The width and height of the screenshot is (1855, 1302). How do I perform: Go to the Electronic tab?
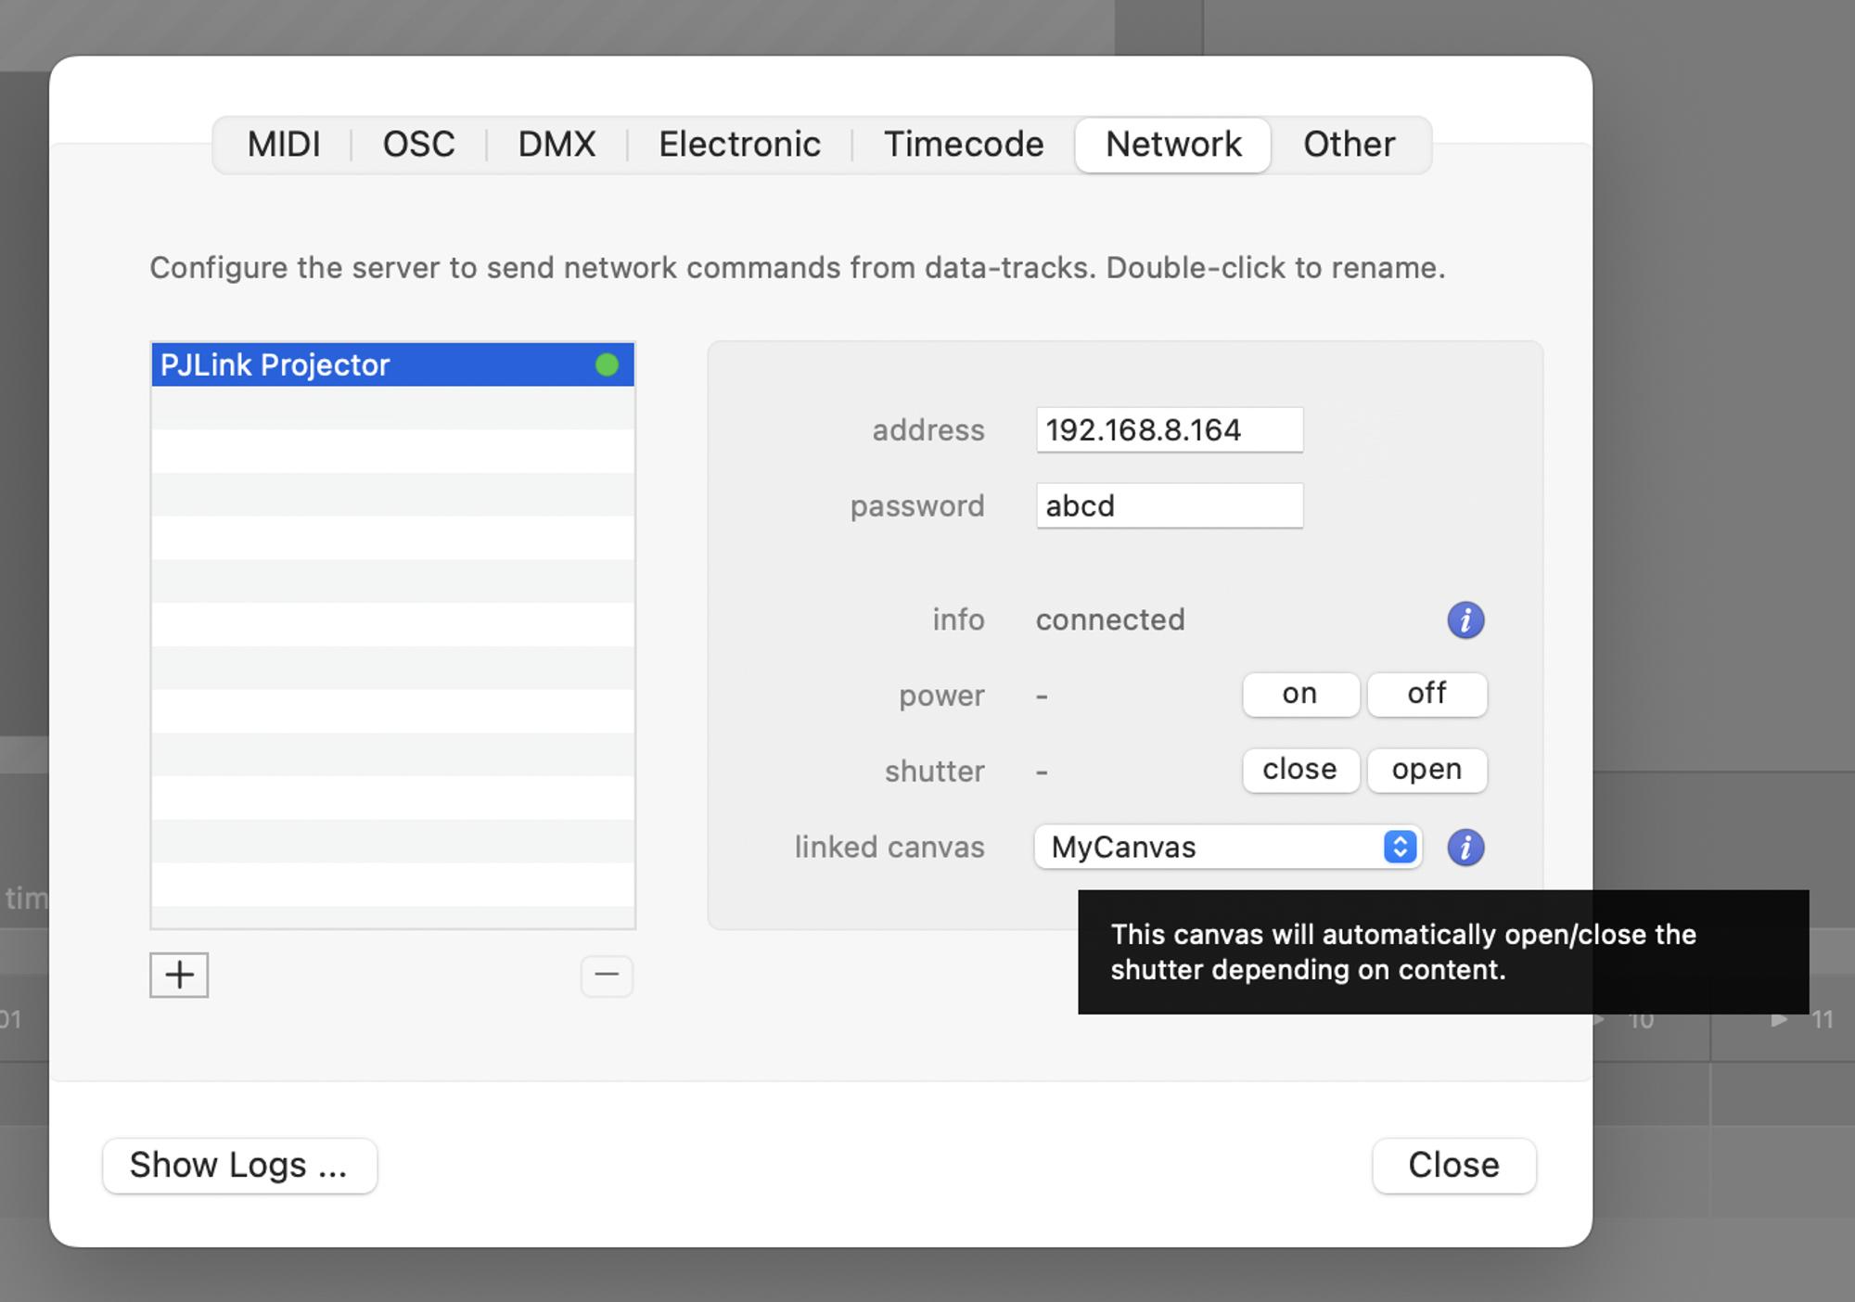tap(739, 145)
